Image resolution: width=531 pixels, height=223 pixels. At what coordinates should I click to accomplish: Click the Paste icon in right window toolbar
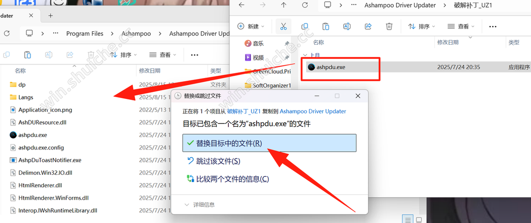(x=325, y=26)
